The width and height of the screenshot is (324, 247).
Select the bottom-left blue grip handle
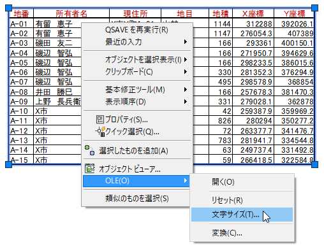(8, 164)
